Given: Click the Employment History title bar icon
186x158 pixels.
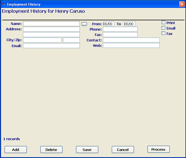Looking at the screenshot, I should coord(4,4).
